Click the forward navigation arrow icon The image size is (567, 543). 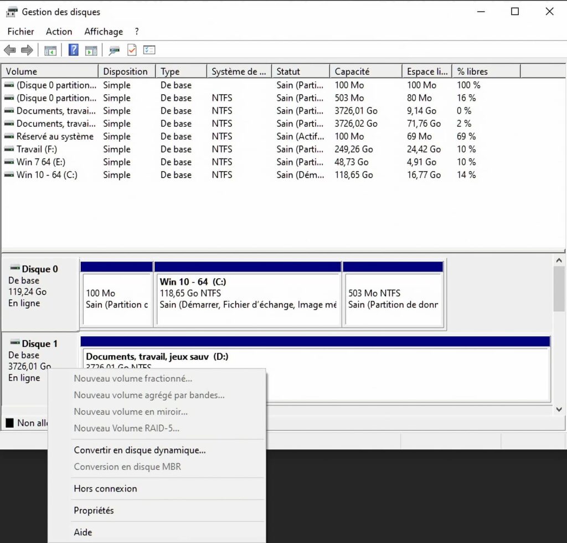click(25, 50)
